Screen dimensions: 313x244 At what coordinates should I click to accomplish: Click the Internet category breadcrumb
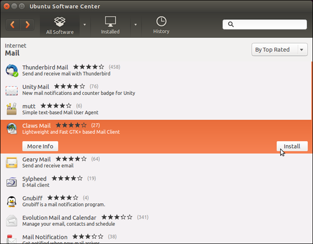coord(15,46)
